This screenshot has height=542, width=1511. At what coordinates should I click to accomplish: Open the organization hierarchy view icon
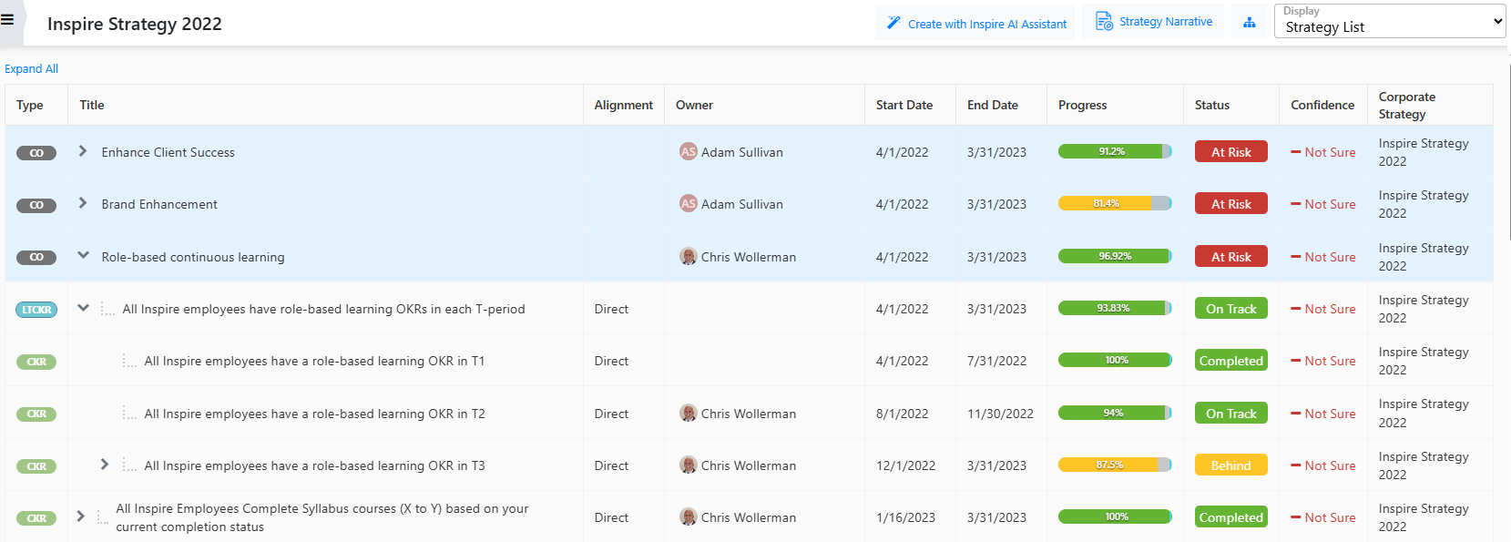tap(1250, 23)
